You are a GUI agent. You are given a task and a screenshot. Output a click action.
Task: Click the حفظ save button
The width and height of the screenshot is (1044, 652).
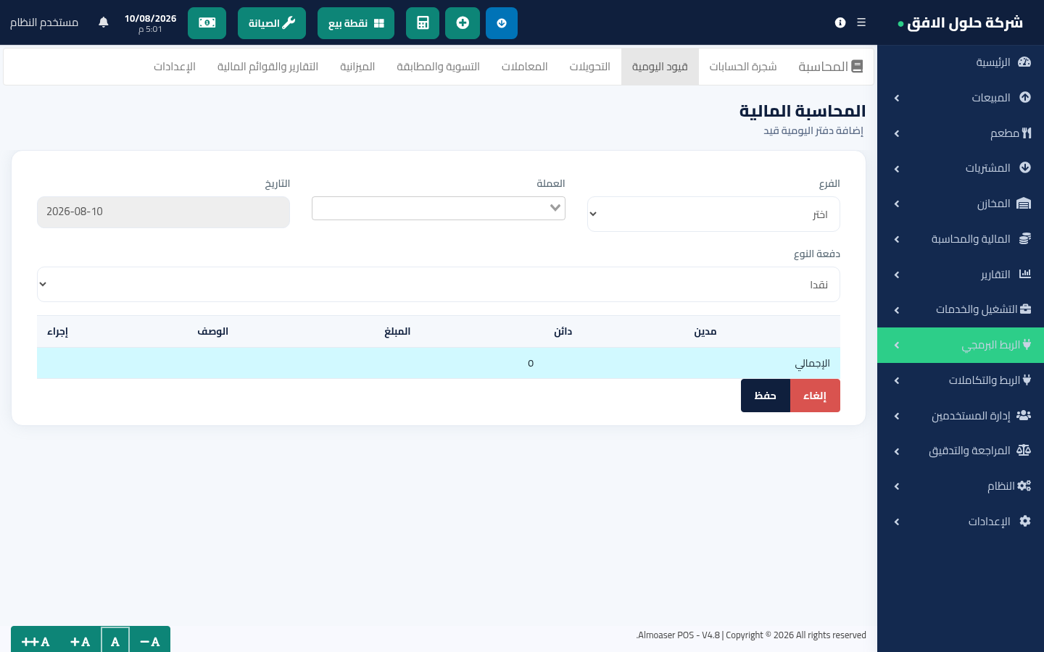[x=766, y=396]
